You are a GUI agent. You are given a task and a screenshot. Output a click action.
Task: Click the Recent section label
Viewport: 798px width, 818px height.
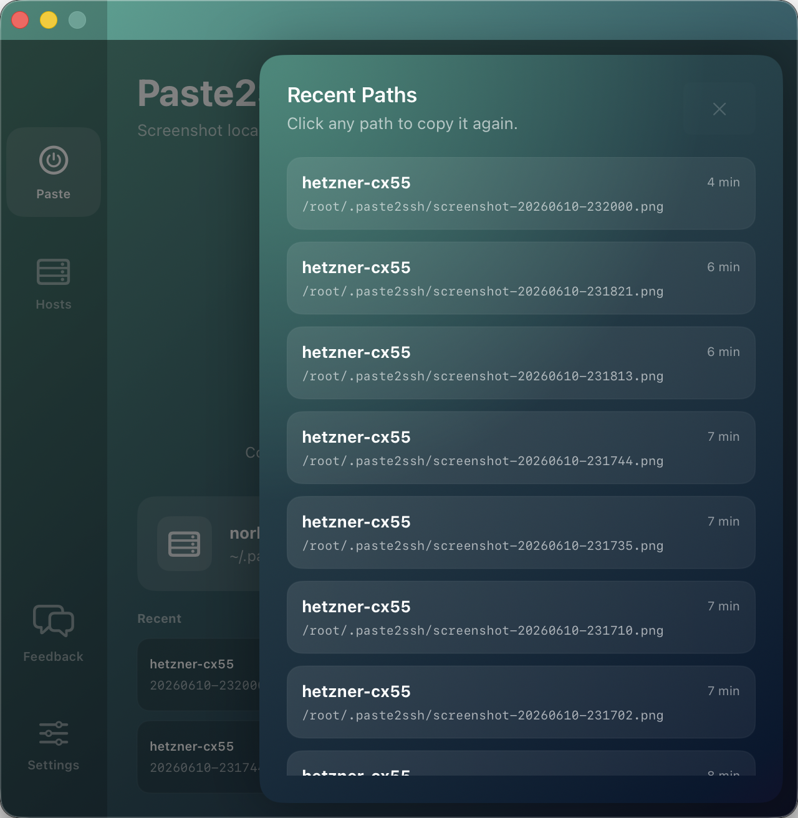(160, 618)
